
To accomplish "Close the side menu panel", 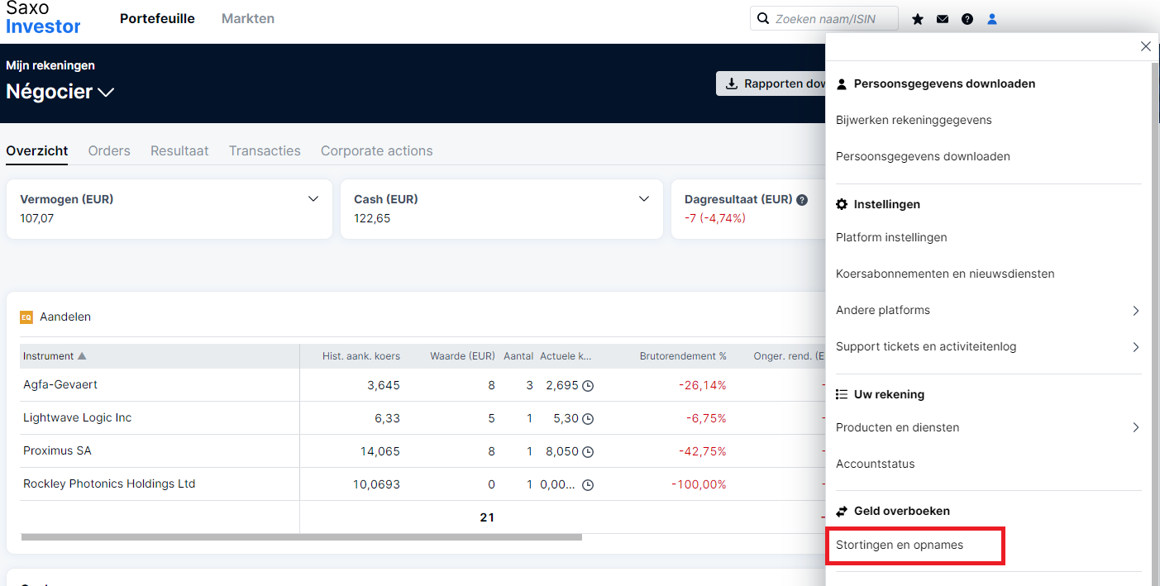I will click(x=1145, y=46).
